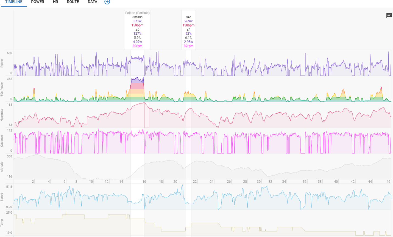The width and height of the screenshot is (393, 237).
Task: Click the 16 km distance marker
Action: pyautogui.click(x=144, y=182)
